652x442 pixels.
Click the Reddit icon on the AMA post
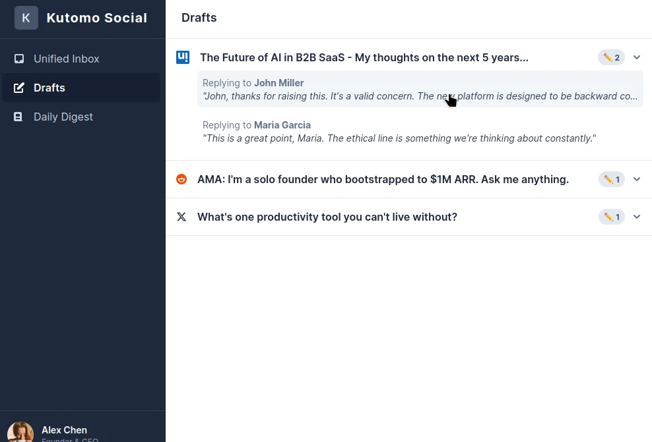coord(181,179)
